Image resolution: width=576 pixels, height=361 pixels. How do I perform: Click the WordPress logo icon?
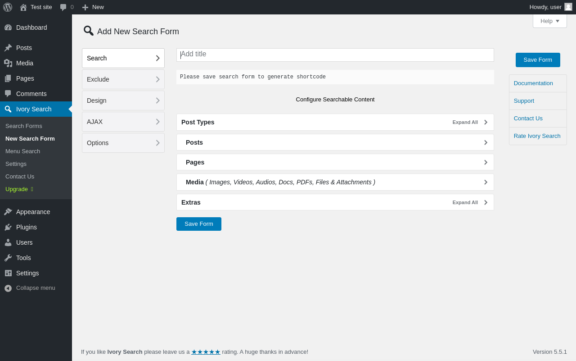pyautogui.click(x=8, y=7)
